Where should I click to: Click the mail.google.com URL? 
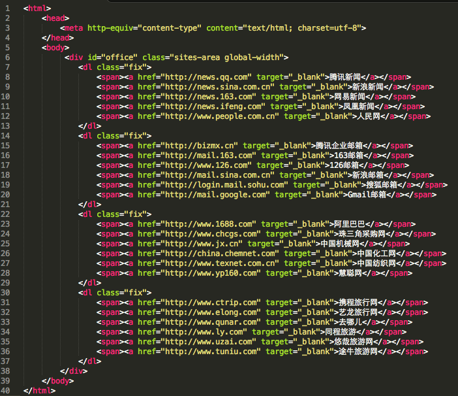215,195
